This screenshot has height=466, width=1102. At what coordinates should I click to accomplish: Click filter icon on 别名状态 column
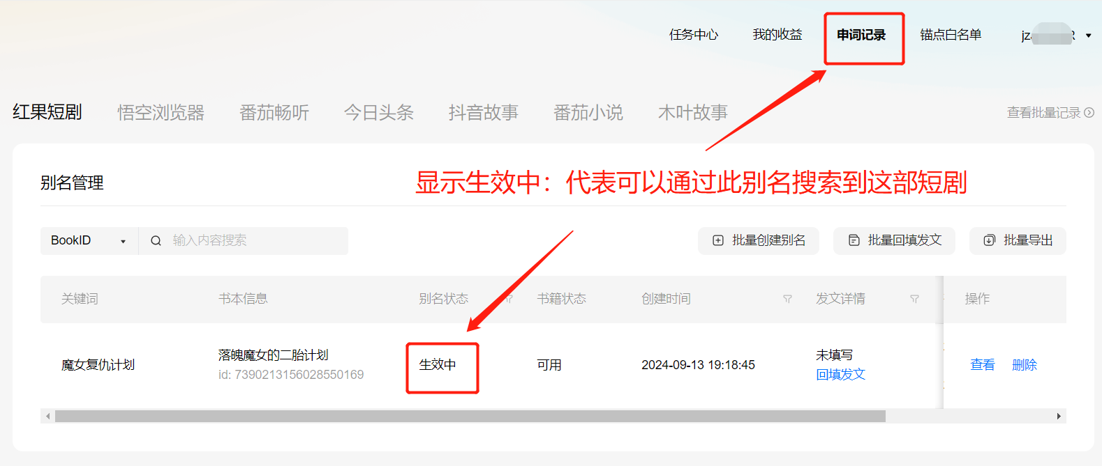[x=509, y=299]
